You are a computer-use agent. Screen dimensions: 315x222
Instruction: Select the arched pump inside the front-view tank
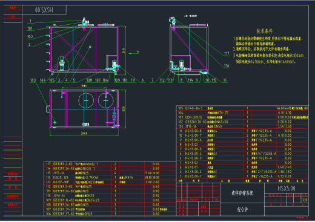pyautogui.click(x=62, y=64)
